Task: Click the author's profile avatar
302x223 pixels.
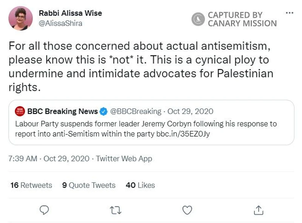Action: pyautogui.click(x=20, y=18)
